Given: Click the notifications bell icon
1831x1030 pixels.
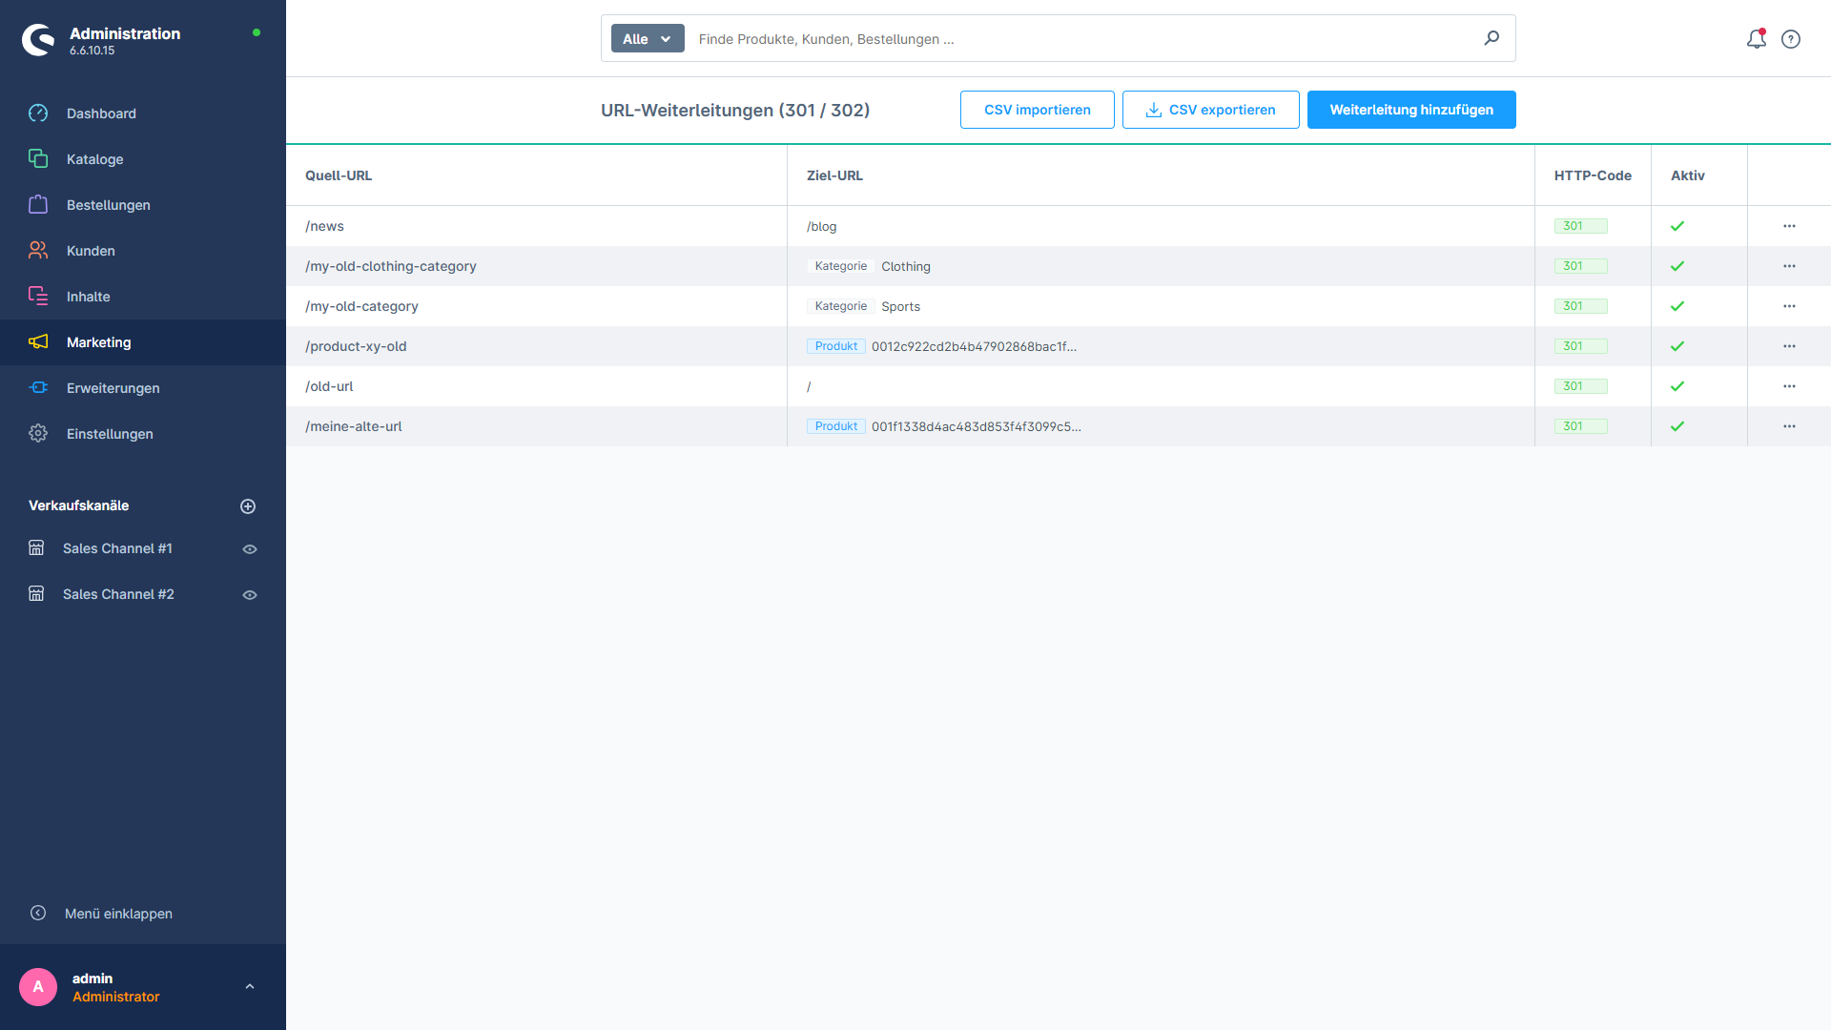Looking at the screenshot, I should (x=1756, y=39).
